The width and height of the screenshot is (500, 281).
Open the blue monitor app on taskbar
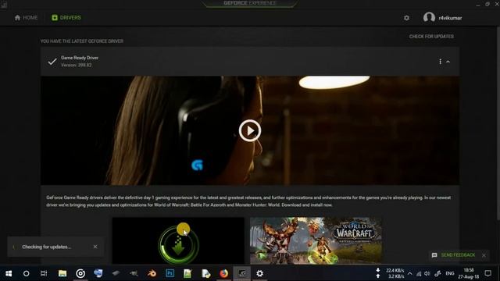[98, 273]
